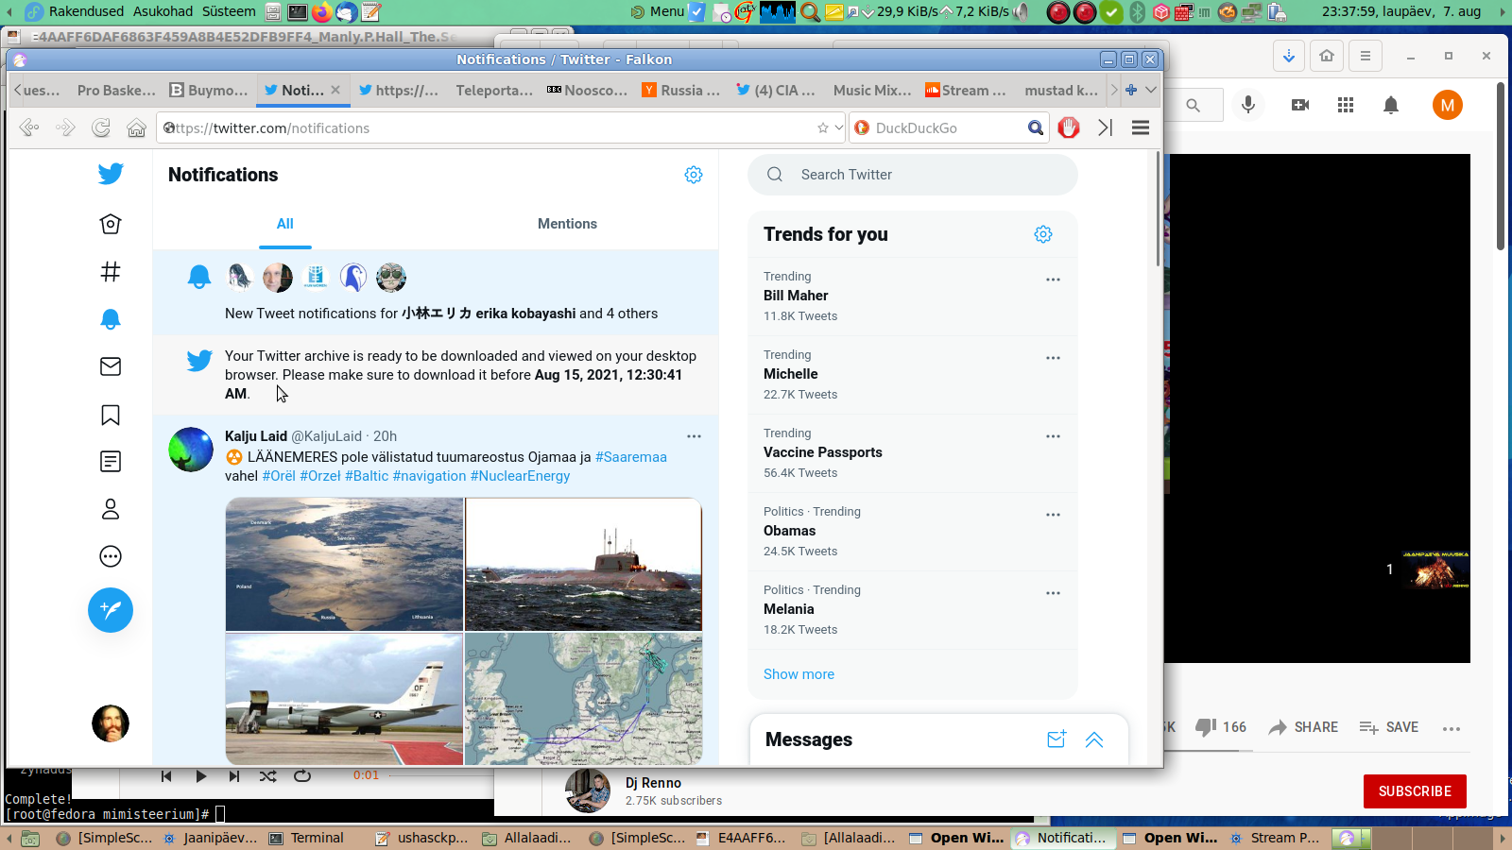This screenshot has width=1512, height=850.
Task: Open more options for Kalju Laid's tweet
Action: [x=694, y=436]
